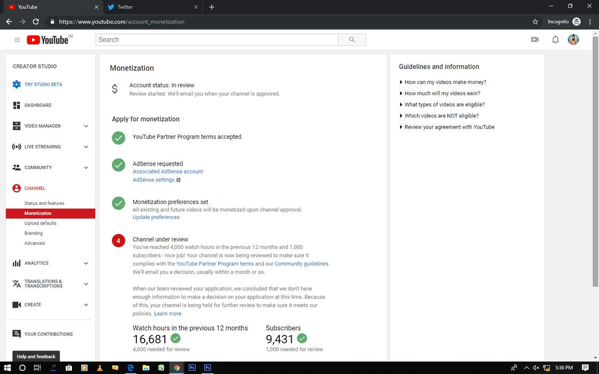Image resolution: width=599 pixels, height=374 pixels.
Task: Click the browser address bar URL
Action: 122,22
